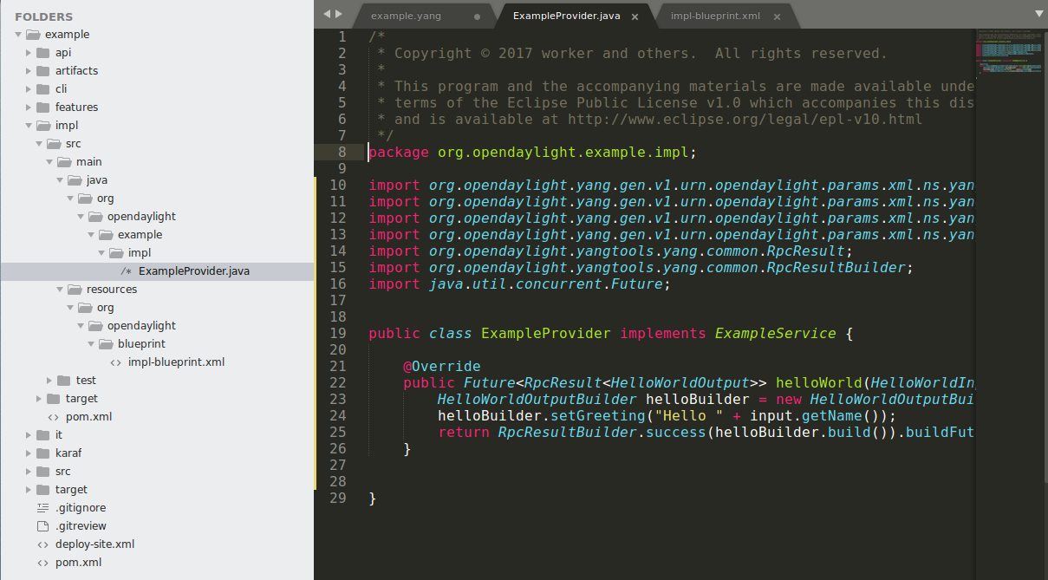Screen dimensions: 1048x580
Task: Close the impl-blueprint.xml tab
Action: (776, 16)
